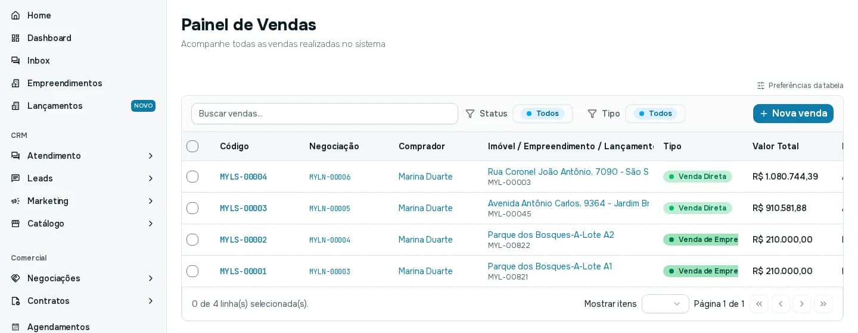The height and width of the screenshot is (333, 858).
Task: Expand the Contratos submenu chevron
Action: click(151, 301)
